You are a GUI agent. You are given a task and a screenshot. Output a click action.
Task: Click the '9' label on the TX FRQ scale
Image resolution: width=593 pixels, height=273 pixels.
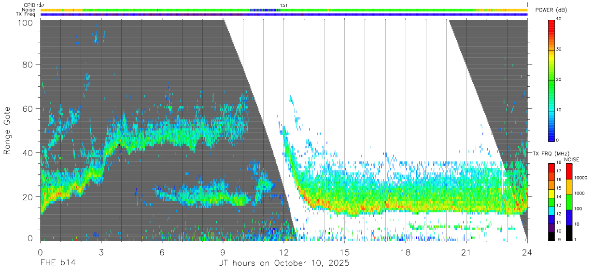point(560,240)
